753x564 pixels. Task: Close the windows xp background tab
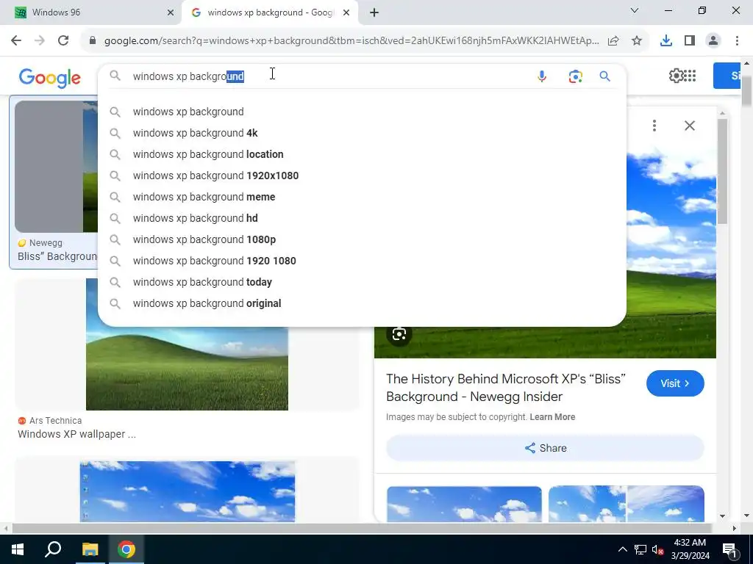point(346,12)
